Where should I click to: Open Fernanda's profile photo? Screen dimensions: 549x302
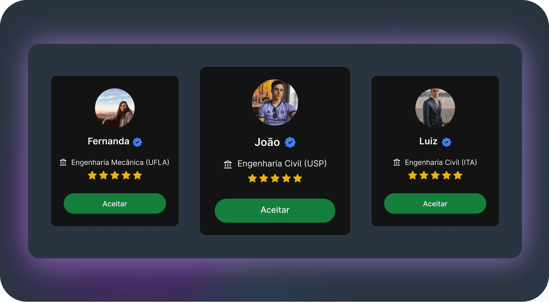click(x=115, y=108)
